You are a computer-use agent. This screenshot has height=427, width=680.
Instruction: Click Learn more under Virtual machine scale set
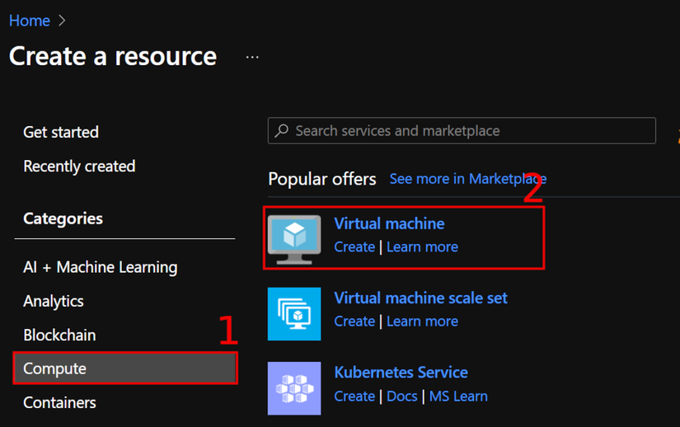(x=422, y=321)
